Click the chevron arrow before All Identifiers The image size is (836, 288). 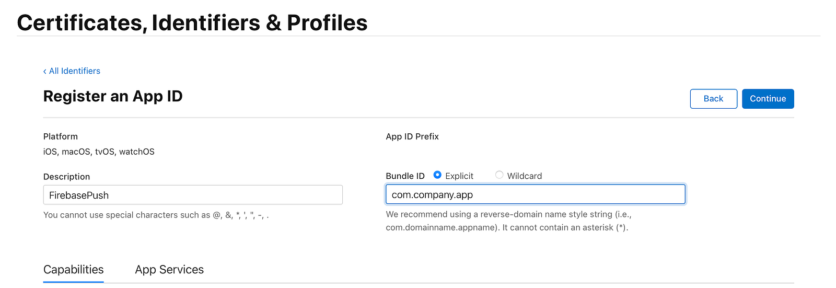(45, 71)
